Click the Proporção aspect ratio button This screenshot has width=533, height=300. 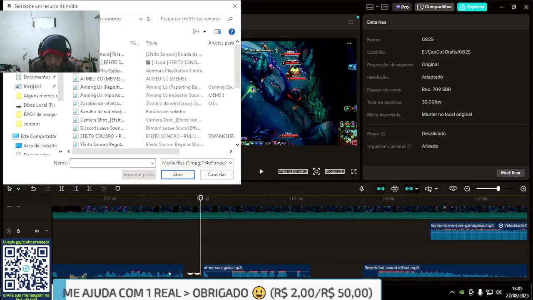tap(335, 171)
